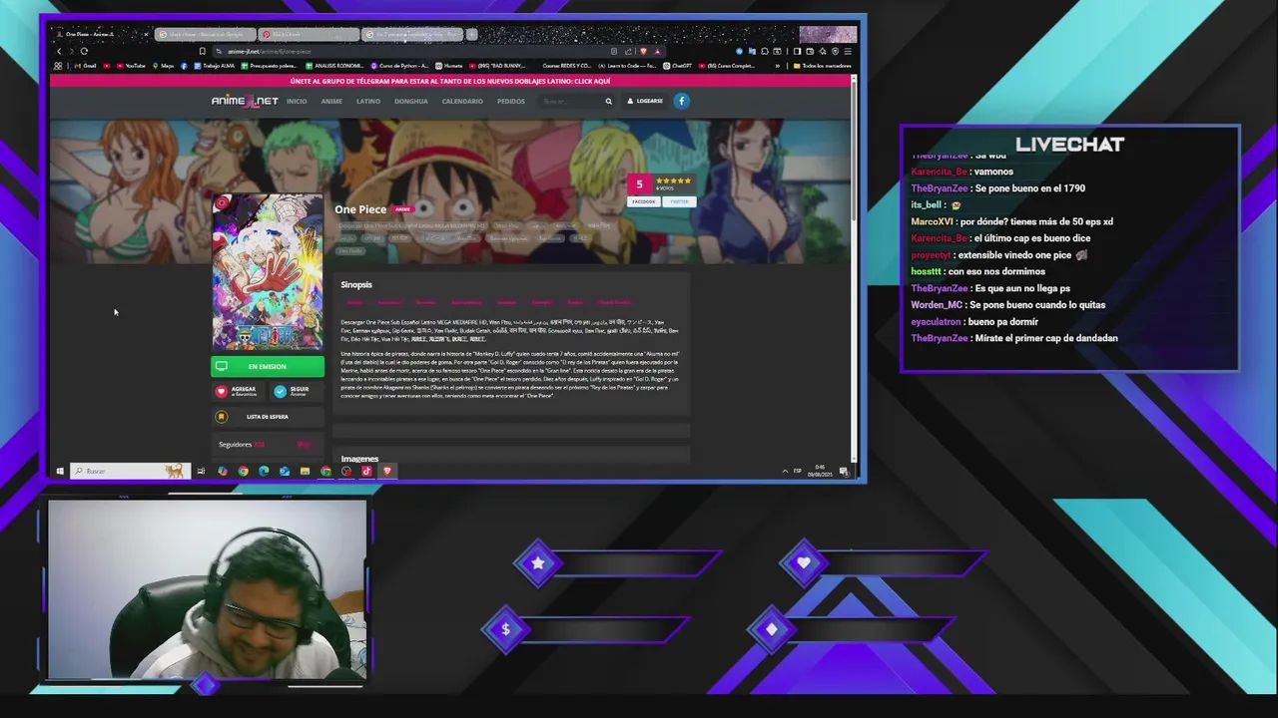Open the Gmail bookmark
Viewport: 1278px width, 718px height.
coord(85,66)
